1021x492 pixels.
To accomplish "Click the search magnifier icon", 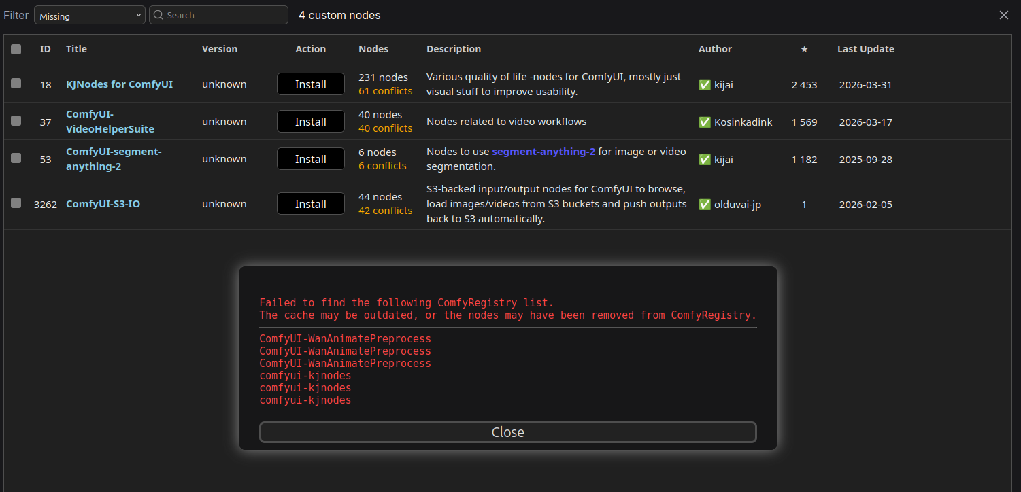I will coord(158,15).
